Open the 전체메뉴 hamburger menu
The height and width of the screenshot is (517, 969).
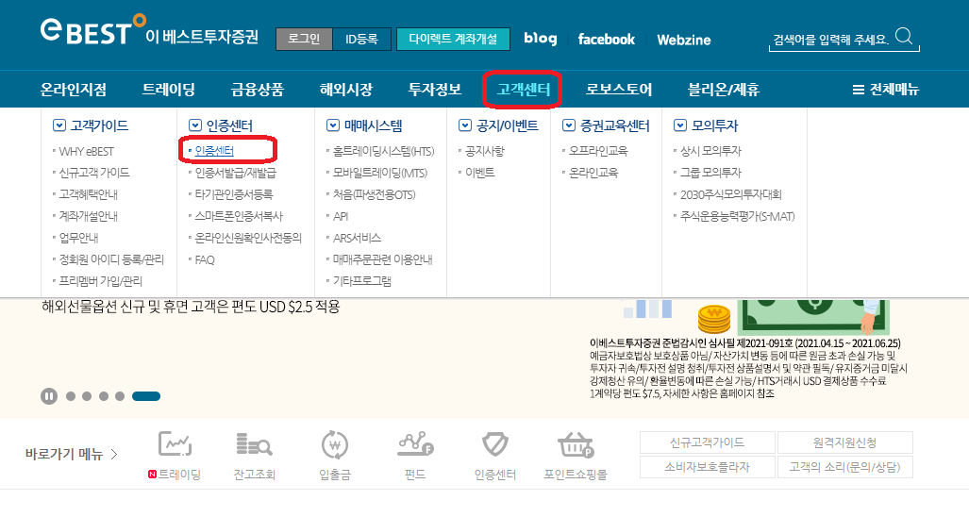click(886, 90)
